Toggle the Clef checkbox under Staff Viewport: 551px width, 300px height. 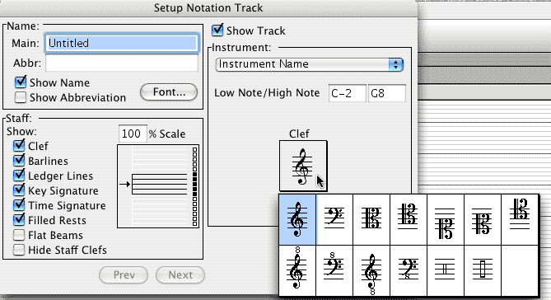coord(19,146)
